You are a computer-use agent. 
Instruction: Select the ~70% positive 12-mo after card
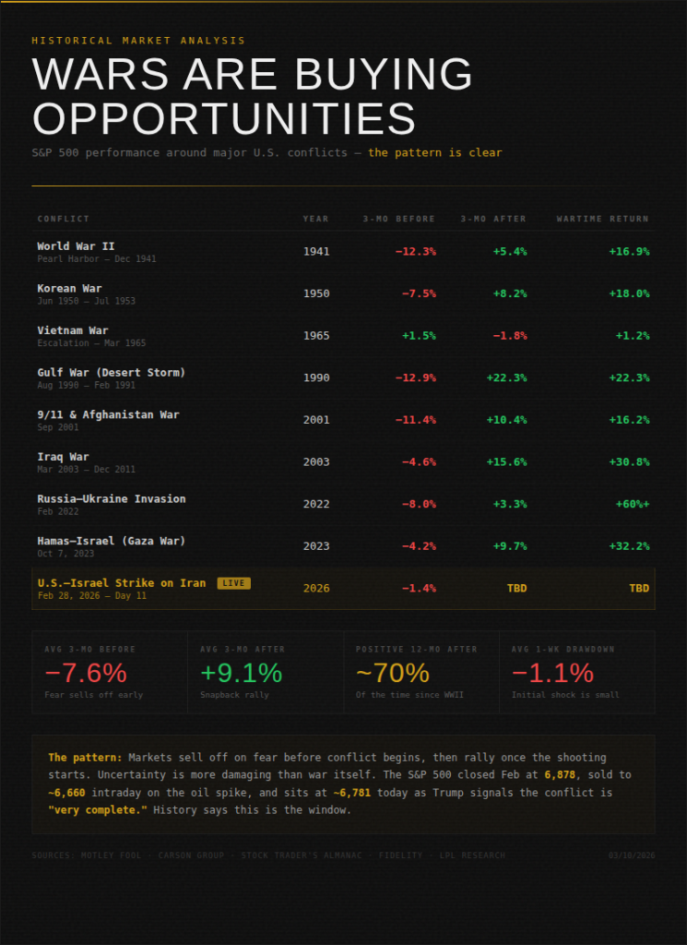(420, 672)
